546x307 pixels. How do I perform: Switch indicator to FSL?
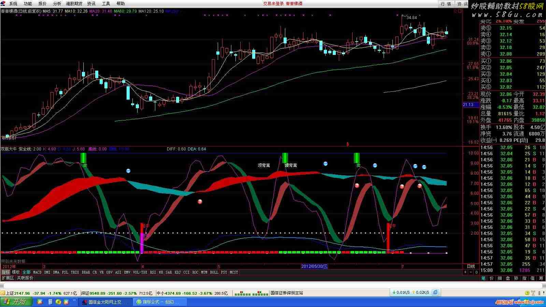tap(65, 272)
